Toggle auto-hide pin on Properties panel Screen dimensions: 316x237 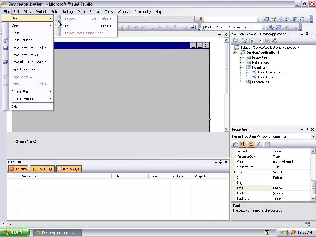click(x=307, y=129)
